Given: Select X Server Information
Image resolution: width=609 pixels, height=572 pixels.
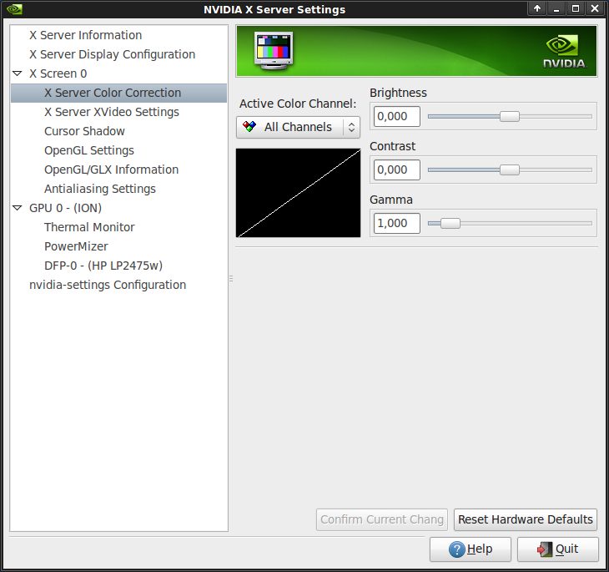Looking at the screenshot, I should (x=85, y=35).
